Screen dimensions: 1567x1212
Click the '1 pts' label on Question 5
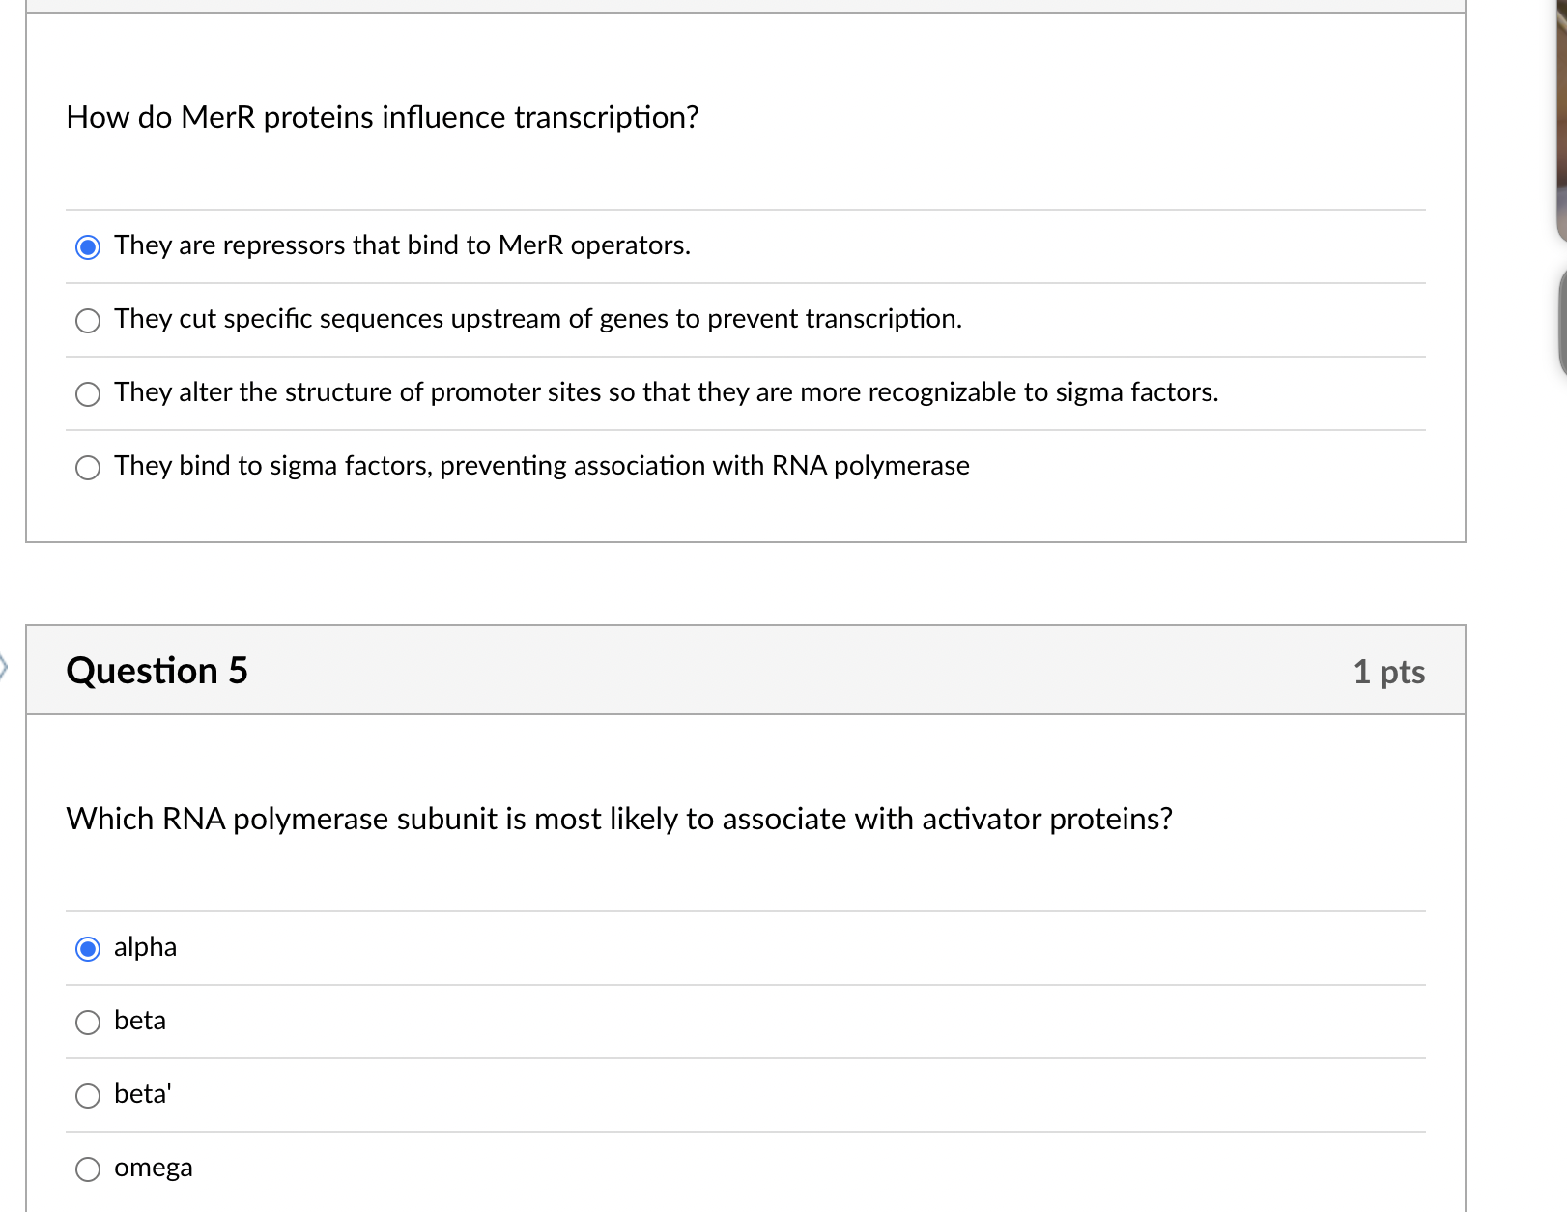1390,672
